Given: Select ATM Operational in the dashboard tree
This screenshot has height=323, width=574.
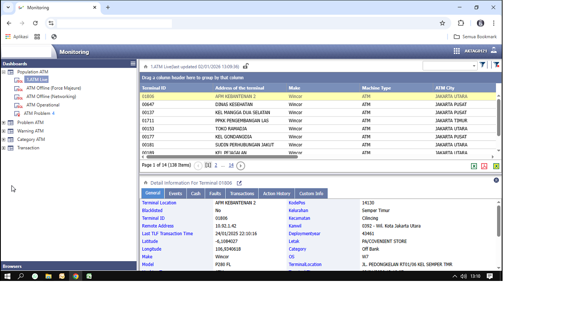Looking at the screenshot, I should pyautogui.click(x=43, y=105).
